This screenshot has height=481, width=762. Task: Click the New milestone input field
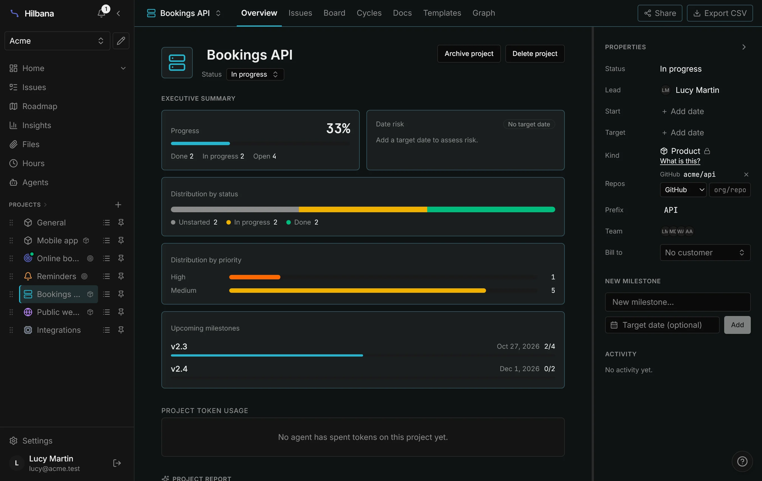677,302
